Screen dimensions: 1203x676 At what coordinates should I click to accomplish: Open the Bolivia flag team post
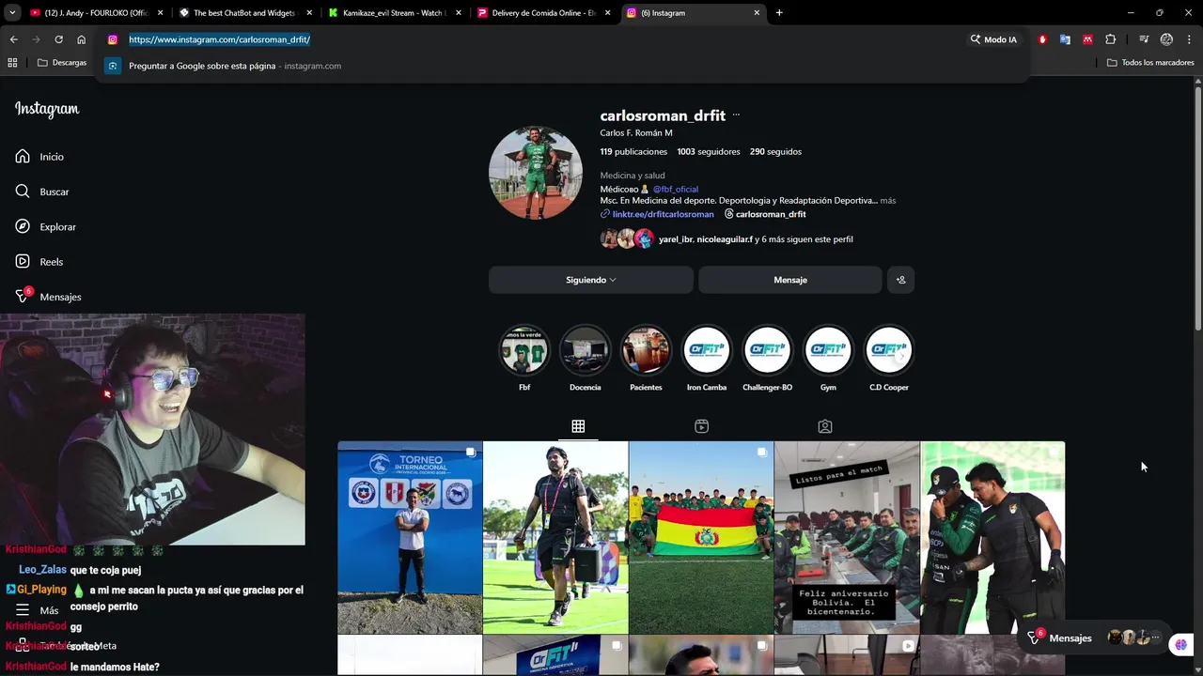pos(701,537)
